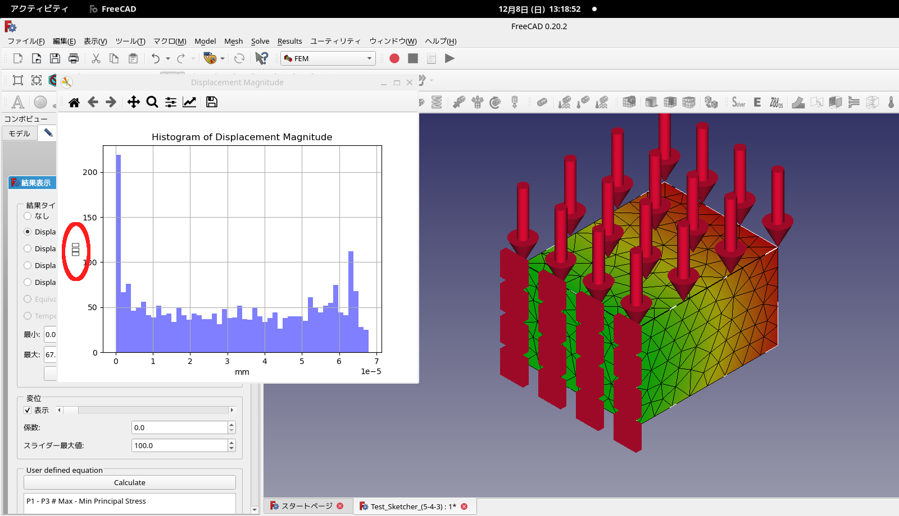This screenshot has width=899, height=516.
Task: Open the Mesh menu
Action: [233, 41]
